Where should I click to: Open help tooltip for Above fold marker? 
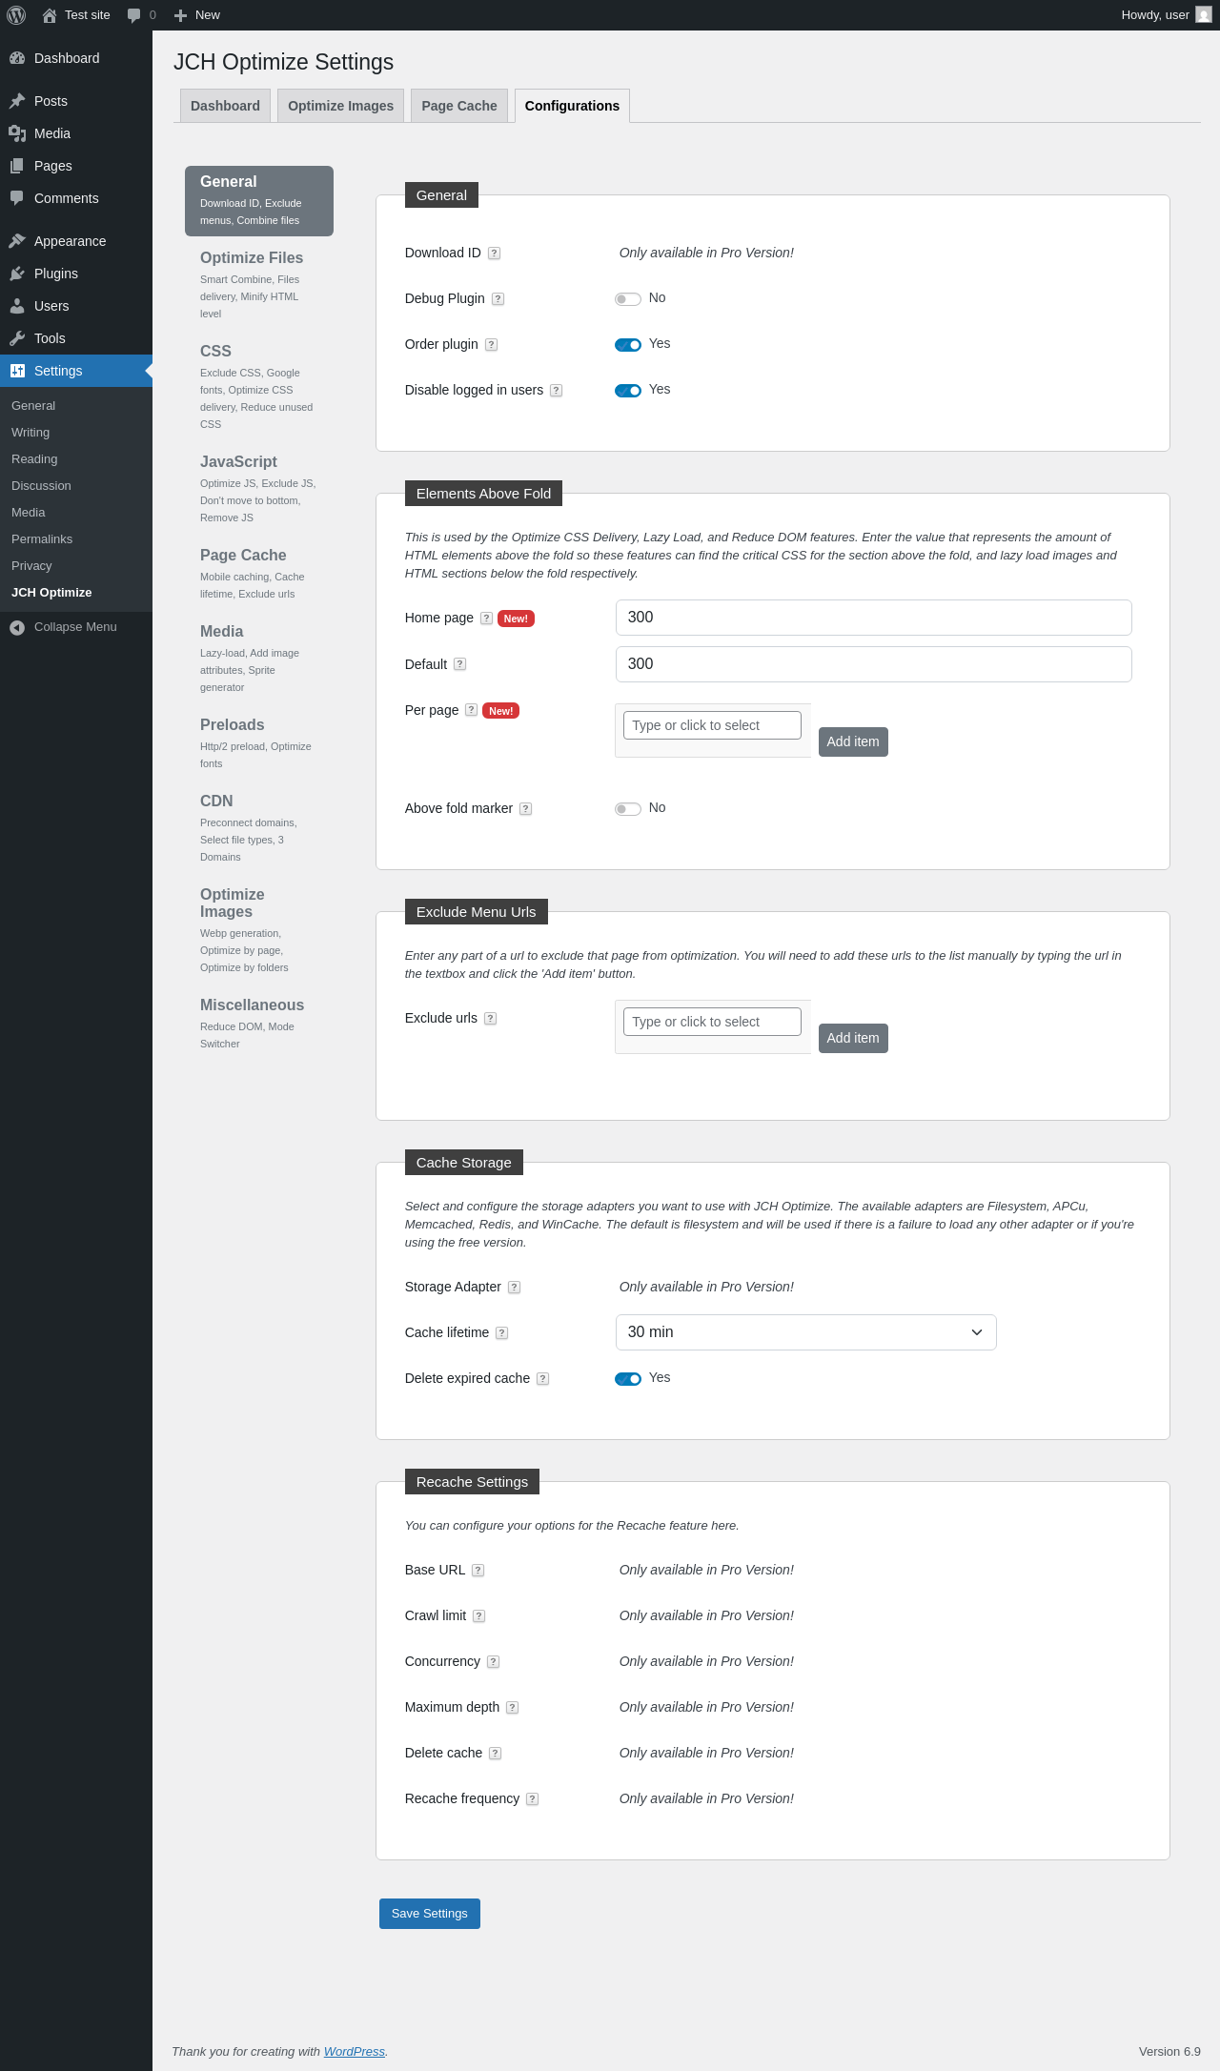click(x=525, y=809)
